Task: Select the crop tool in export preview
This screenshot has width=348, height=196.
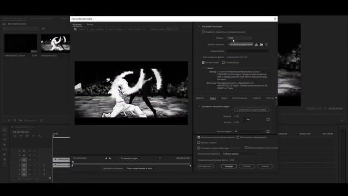Action: pos(75,29)
